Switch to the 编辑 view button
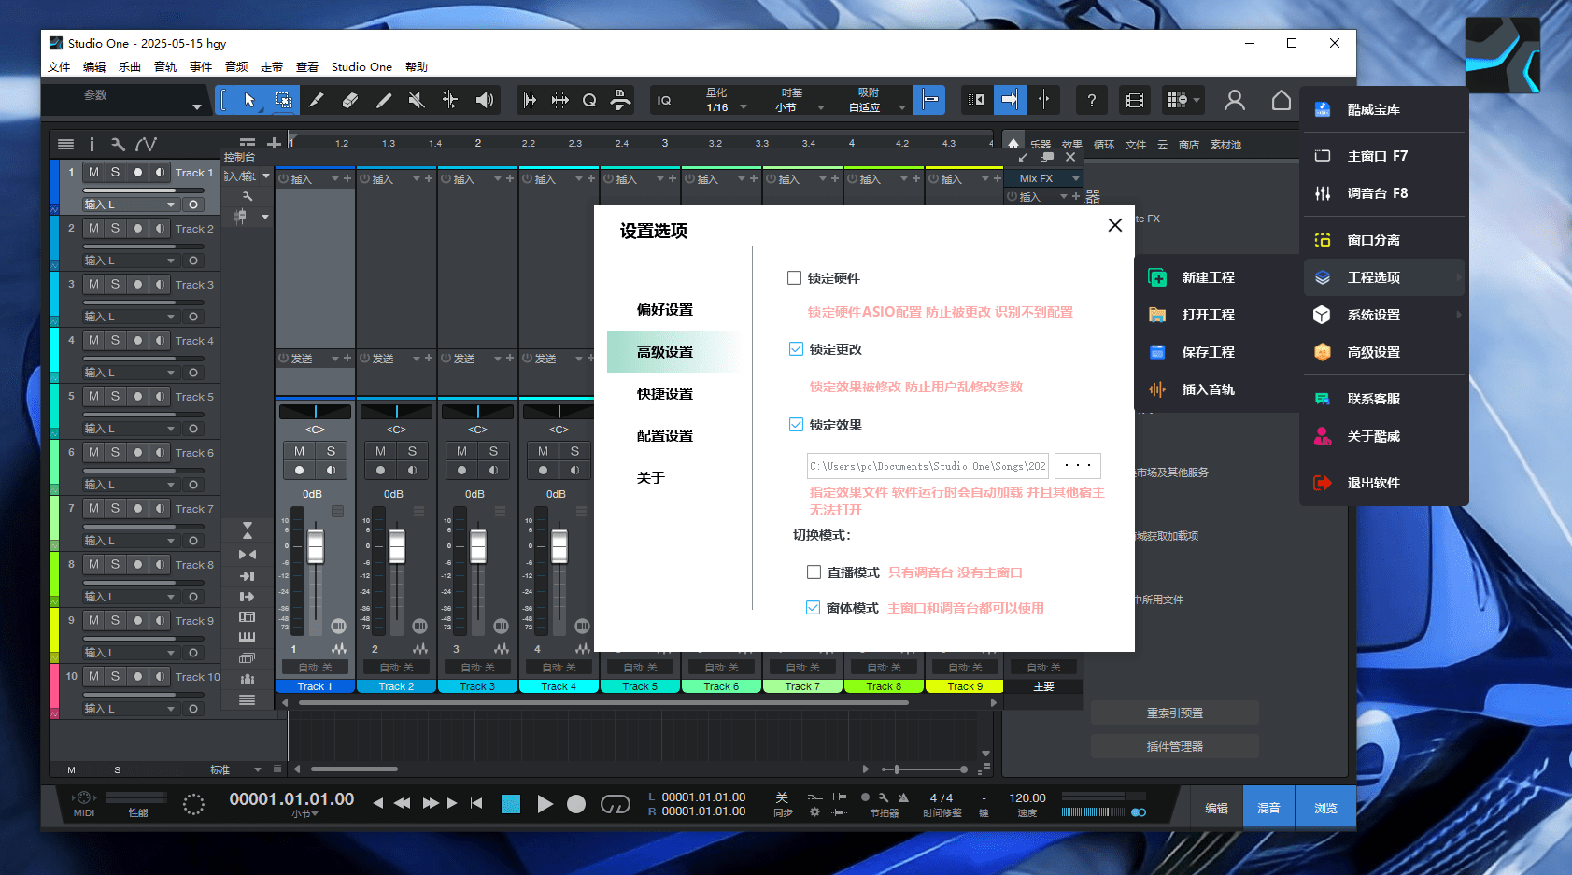Viewport: 1572px width, 875px height. click(x=1216, y=808)
